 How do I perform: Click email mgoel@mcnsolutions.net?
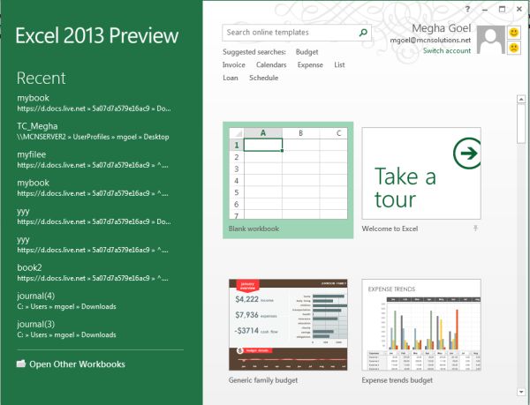click(430, 41)
